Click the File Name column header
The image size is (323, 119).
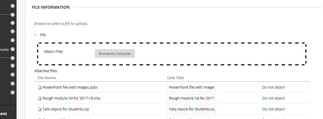click(47, 78)
